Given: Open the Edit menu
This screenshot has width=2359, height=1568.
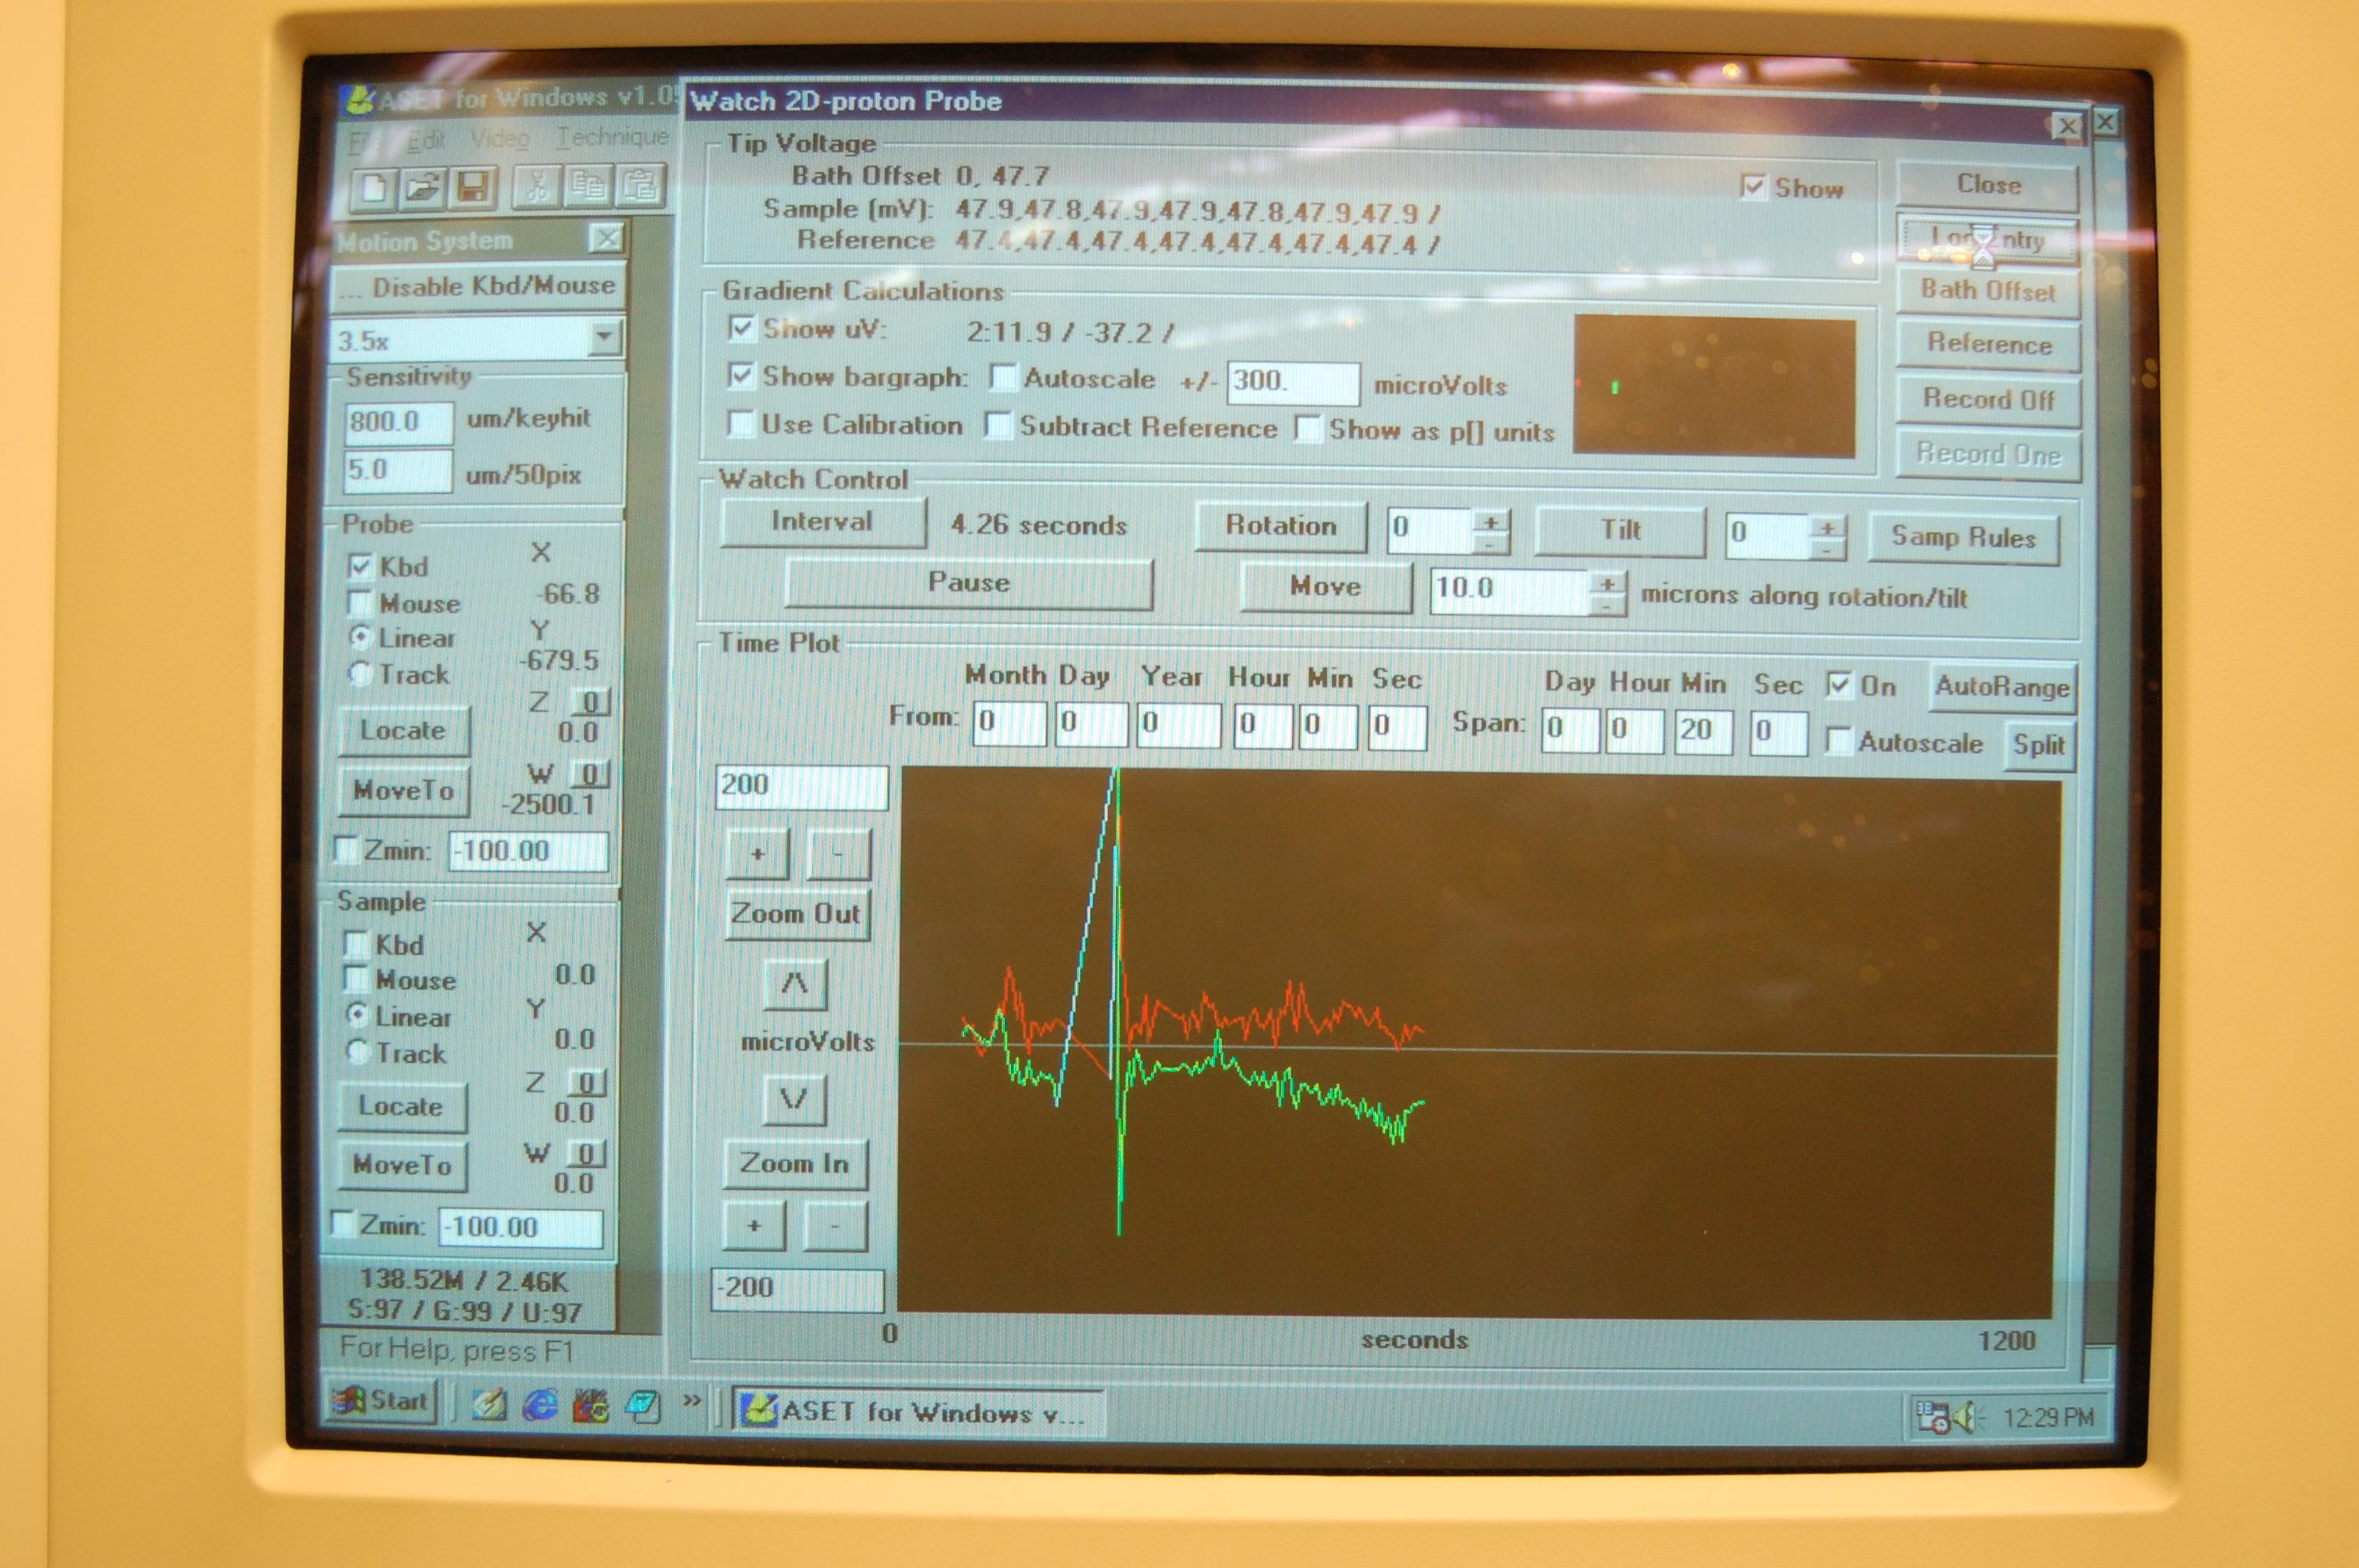Looking at the screenshot, I should (x=427, y=141).
